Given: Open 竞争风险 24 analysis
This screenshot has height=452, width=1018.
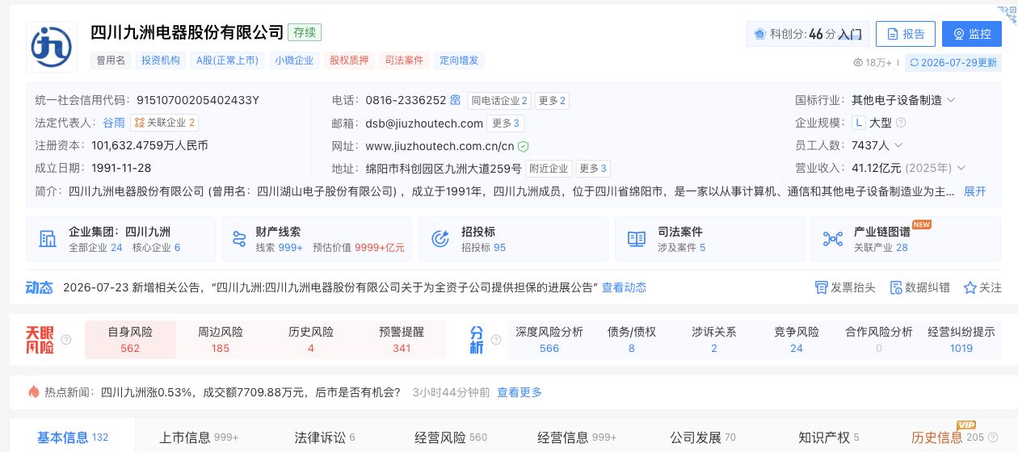Looking at the screenshot, I should point(797,340).
